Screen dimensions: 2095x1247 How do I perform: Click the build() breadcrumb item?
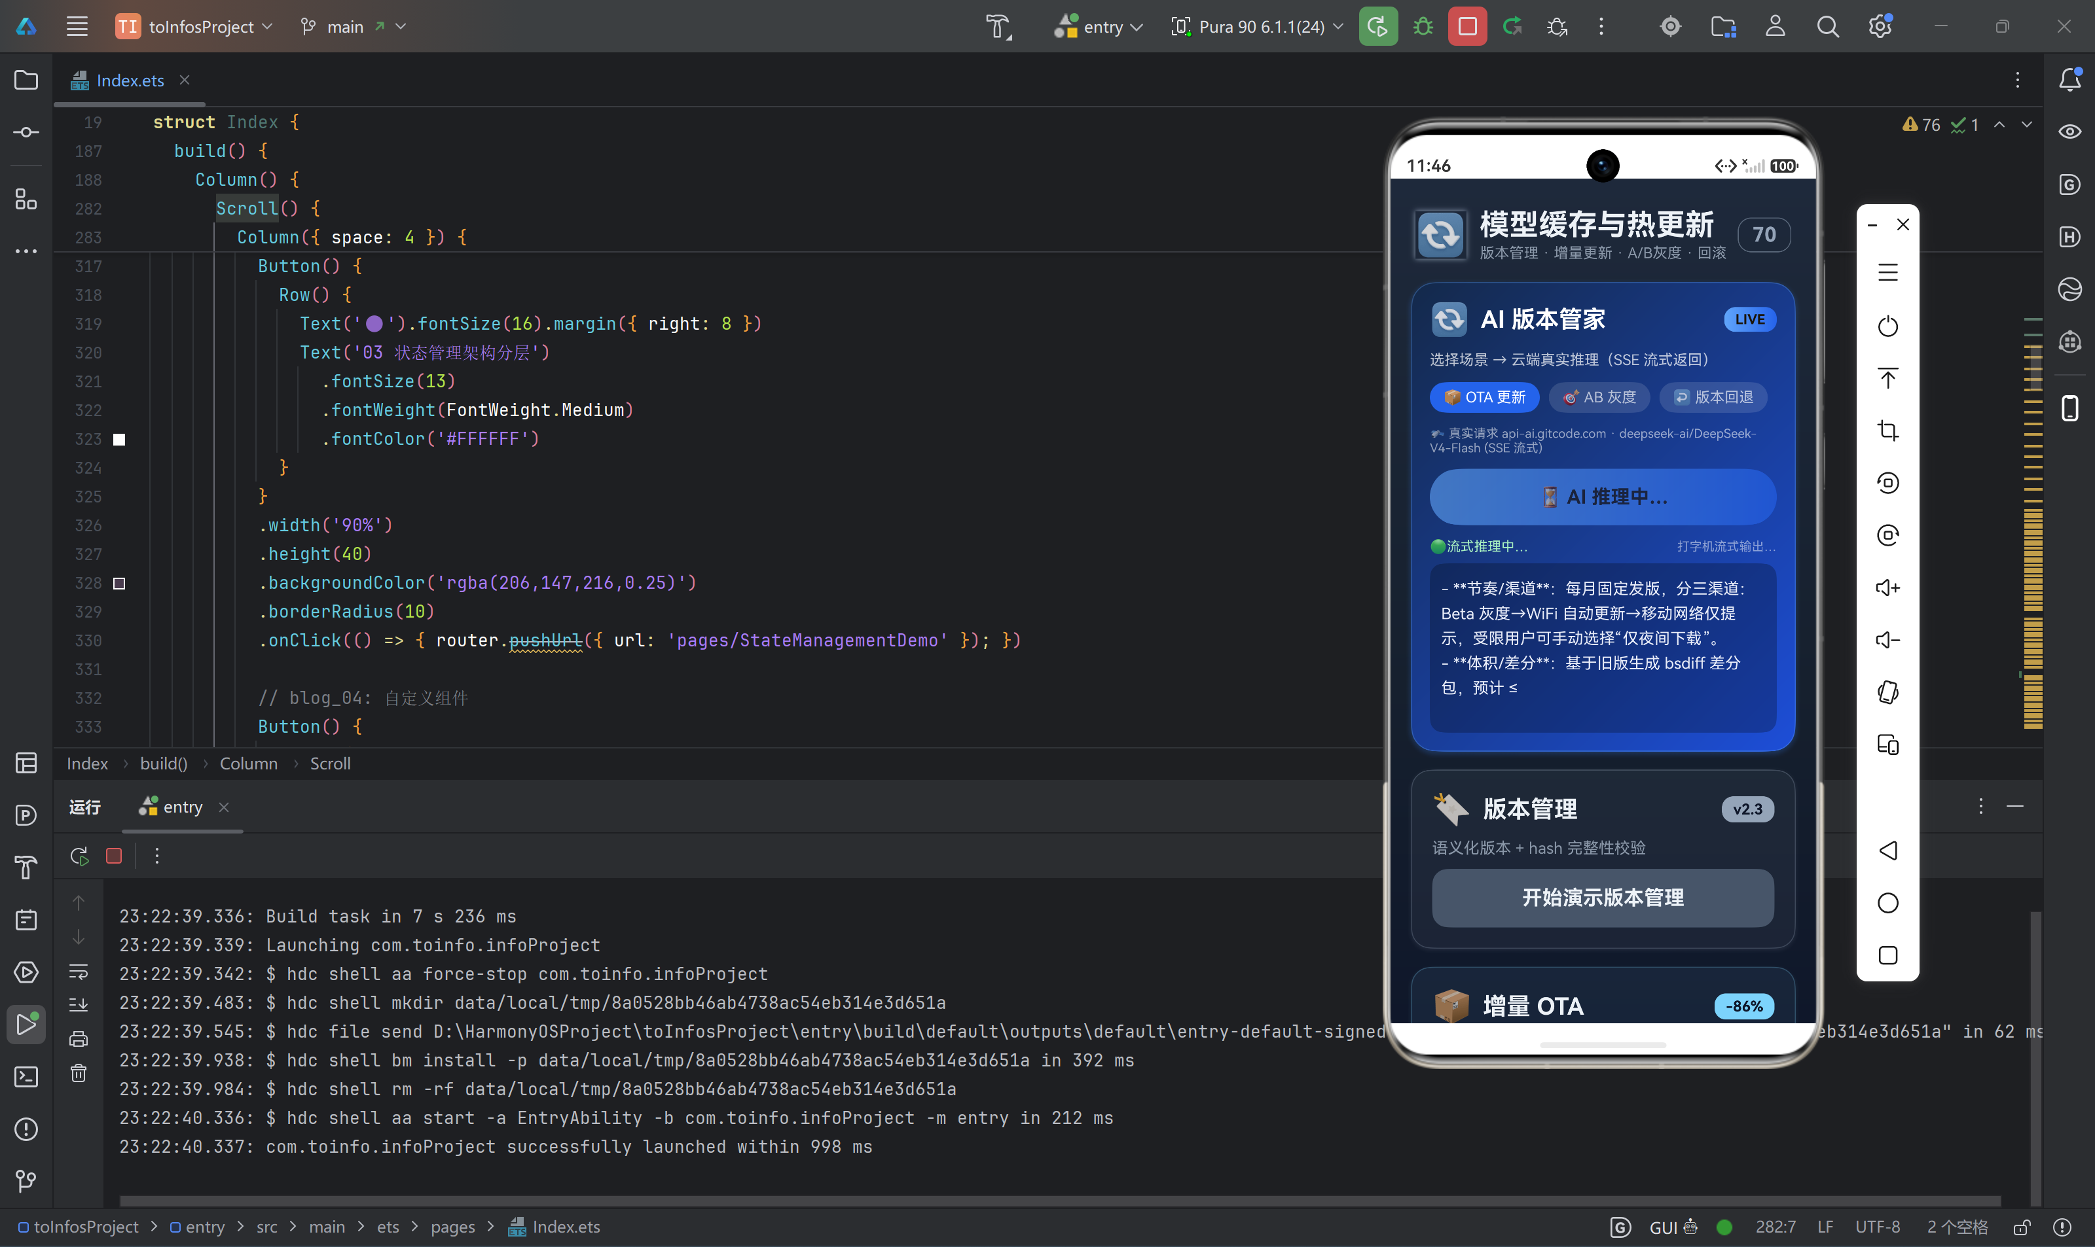click(x=164, y=764)
